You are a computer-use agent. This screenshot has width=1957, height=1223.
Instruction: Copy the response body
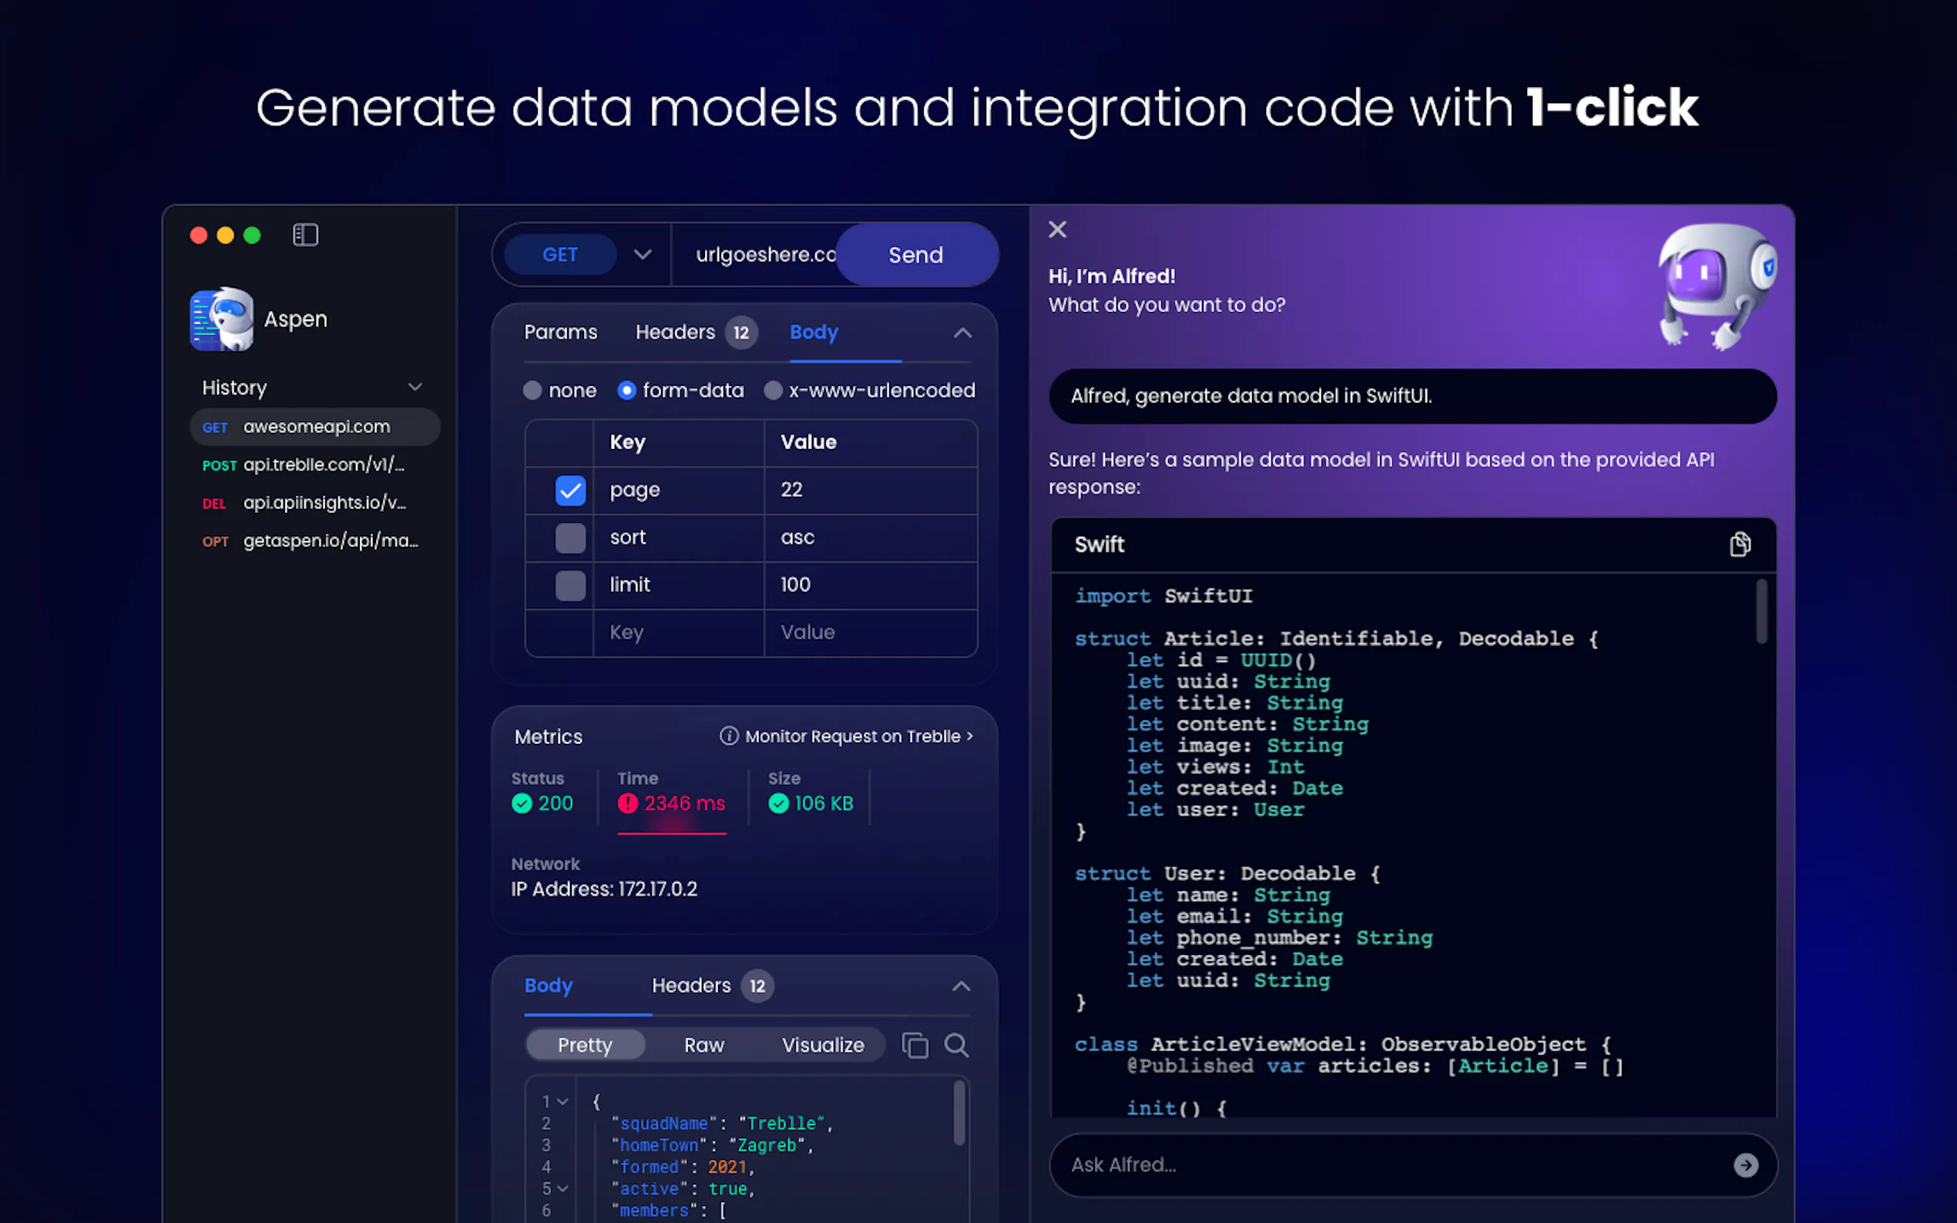coord(915,1045)
